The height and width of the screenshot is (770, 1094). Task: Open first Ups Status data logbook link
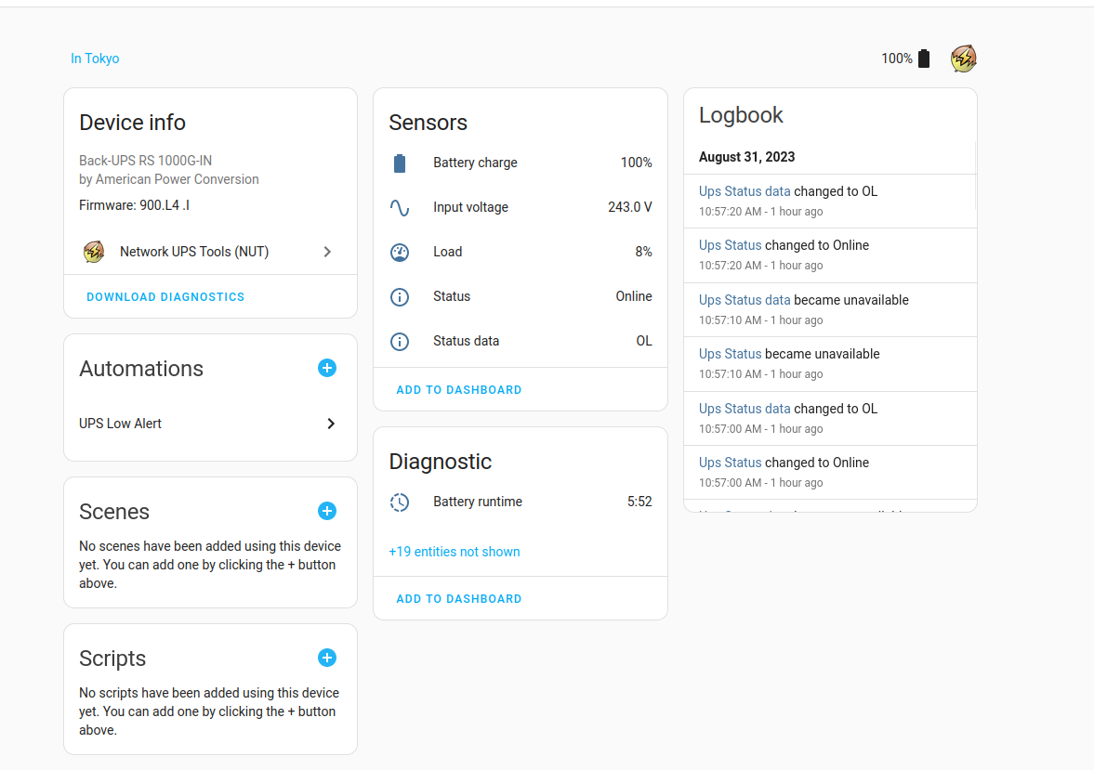click(745, 191)
